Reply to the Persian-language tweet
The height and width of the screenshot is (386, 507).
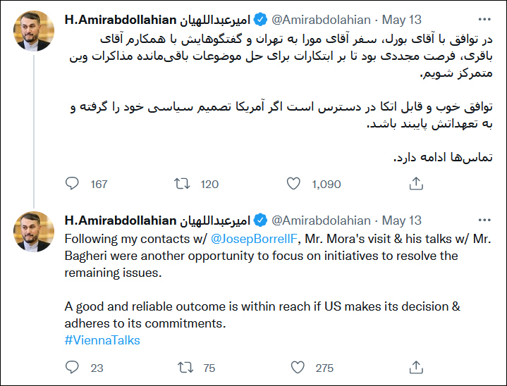click(73, 184)
